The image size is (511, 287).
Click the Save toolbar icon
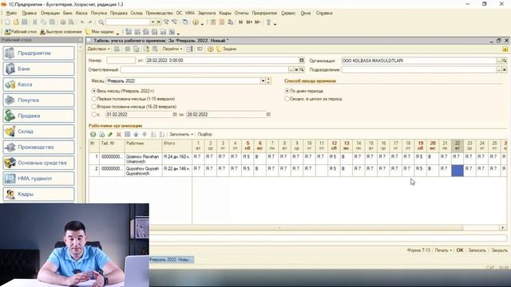pos(25,22)
